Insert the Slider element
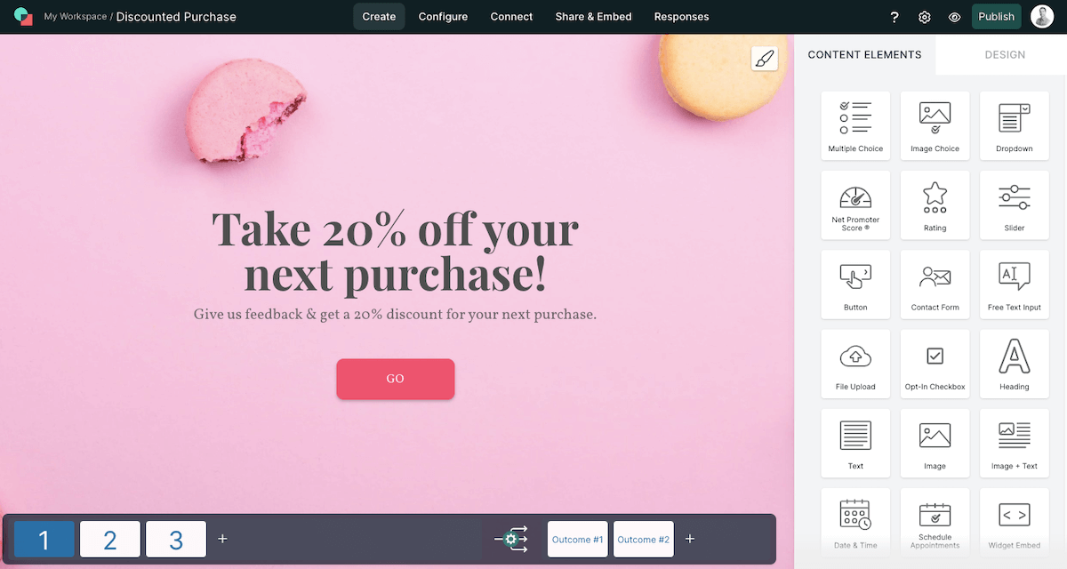The height and width of the screenshot is (569, 1067). (1014, 204)
